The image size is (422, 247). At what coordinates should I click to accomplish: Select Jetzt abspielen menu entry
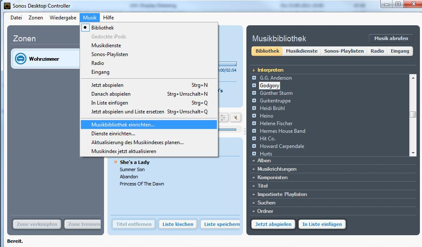(x=149, y=85)
